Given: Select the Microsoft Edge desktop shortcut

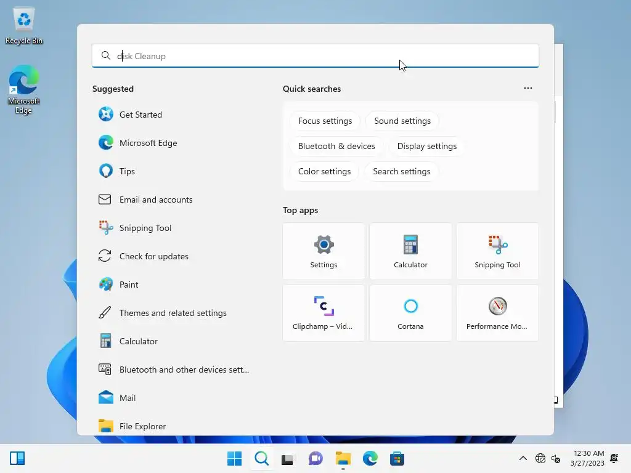Looking at the screenshot, I should (x=24, y=89).
